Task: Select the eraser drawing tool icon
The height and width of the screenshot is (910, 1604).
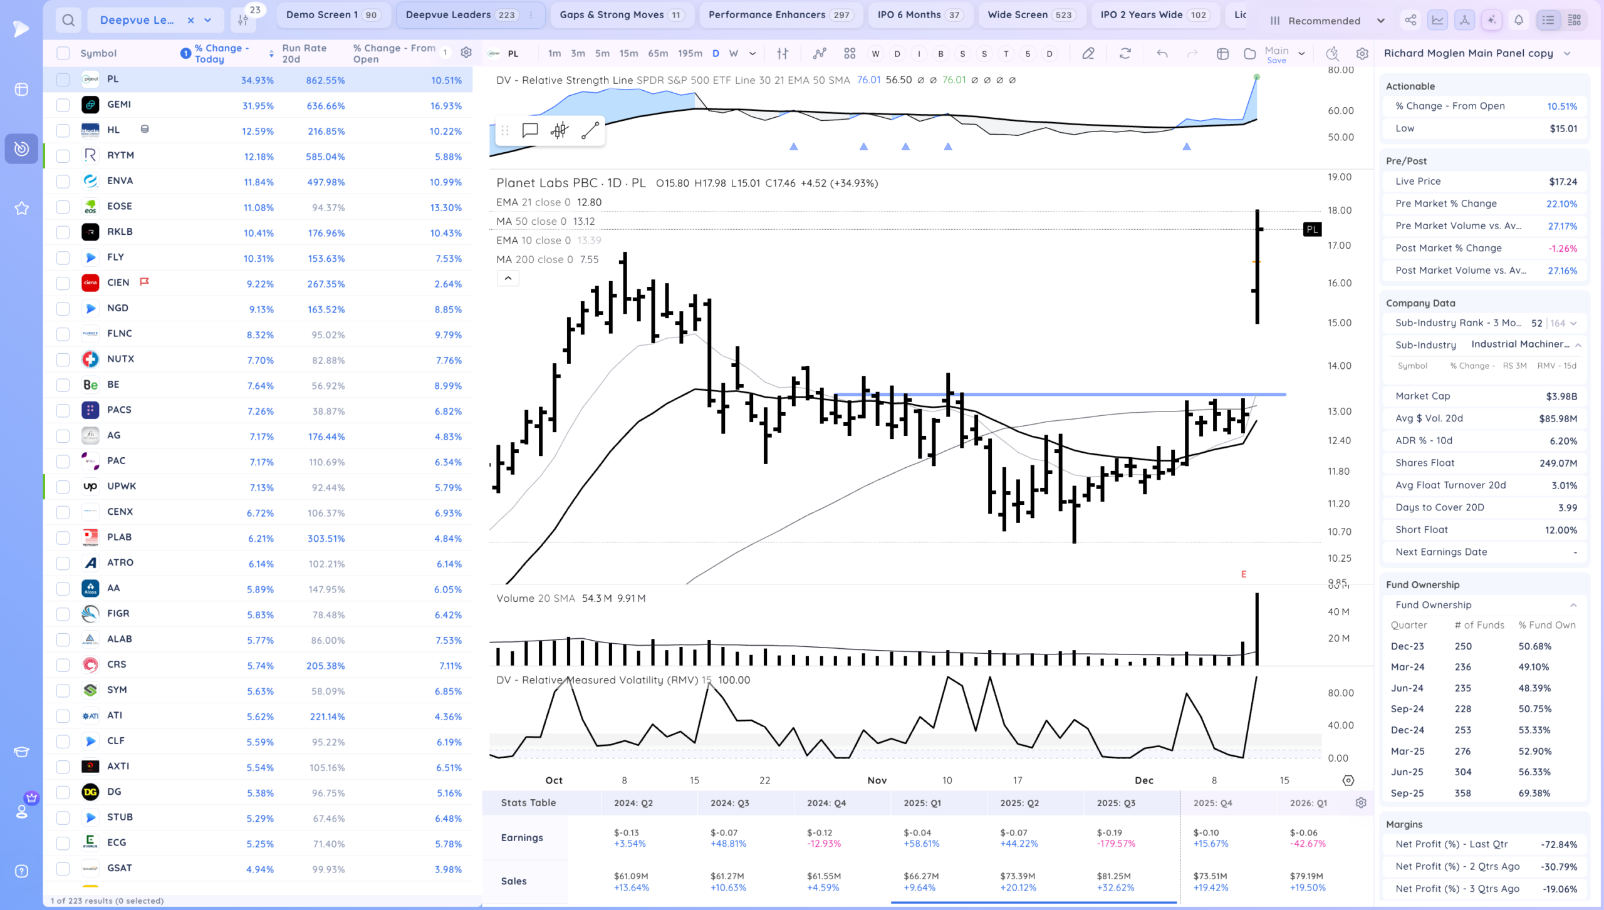Action: click(x=1088, y=54)
